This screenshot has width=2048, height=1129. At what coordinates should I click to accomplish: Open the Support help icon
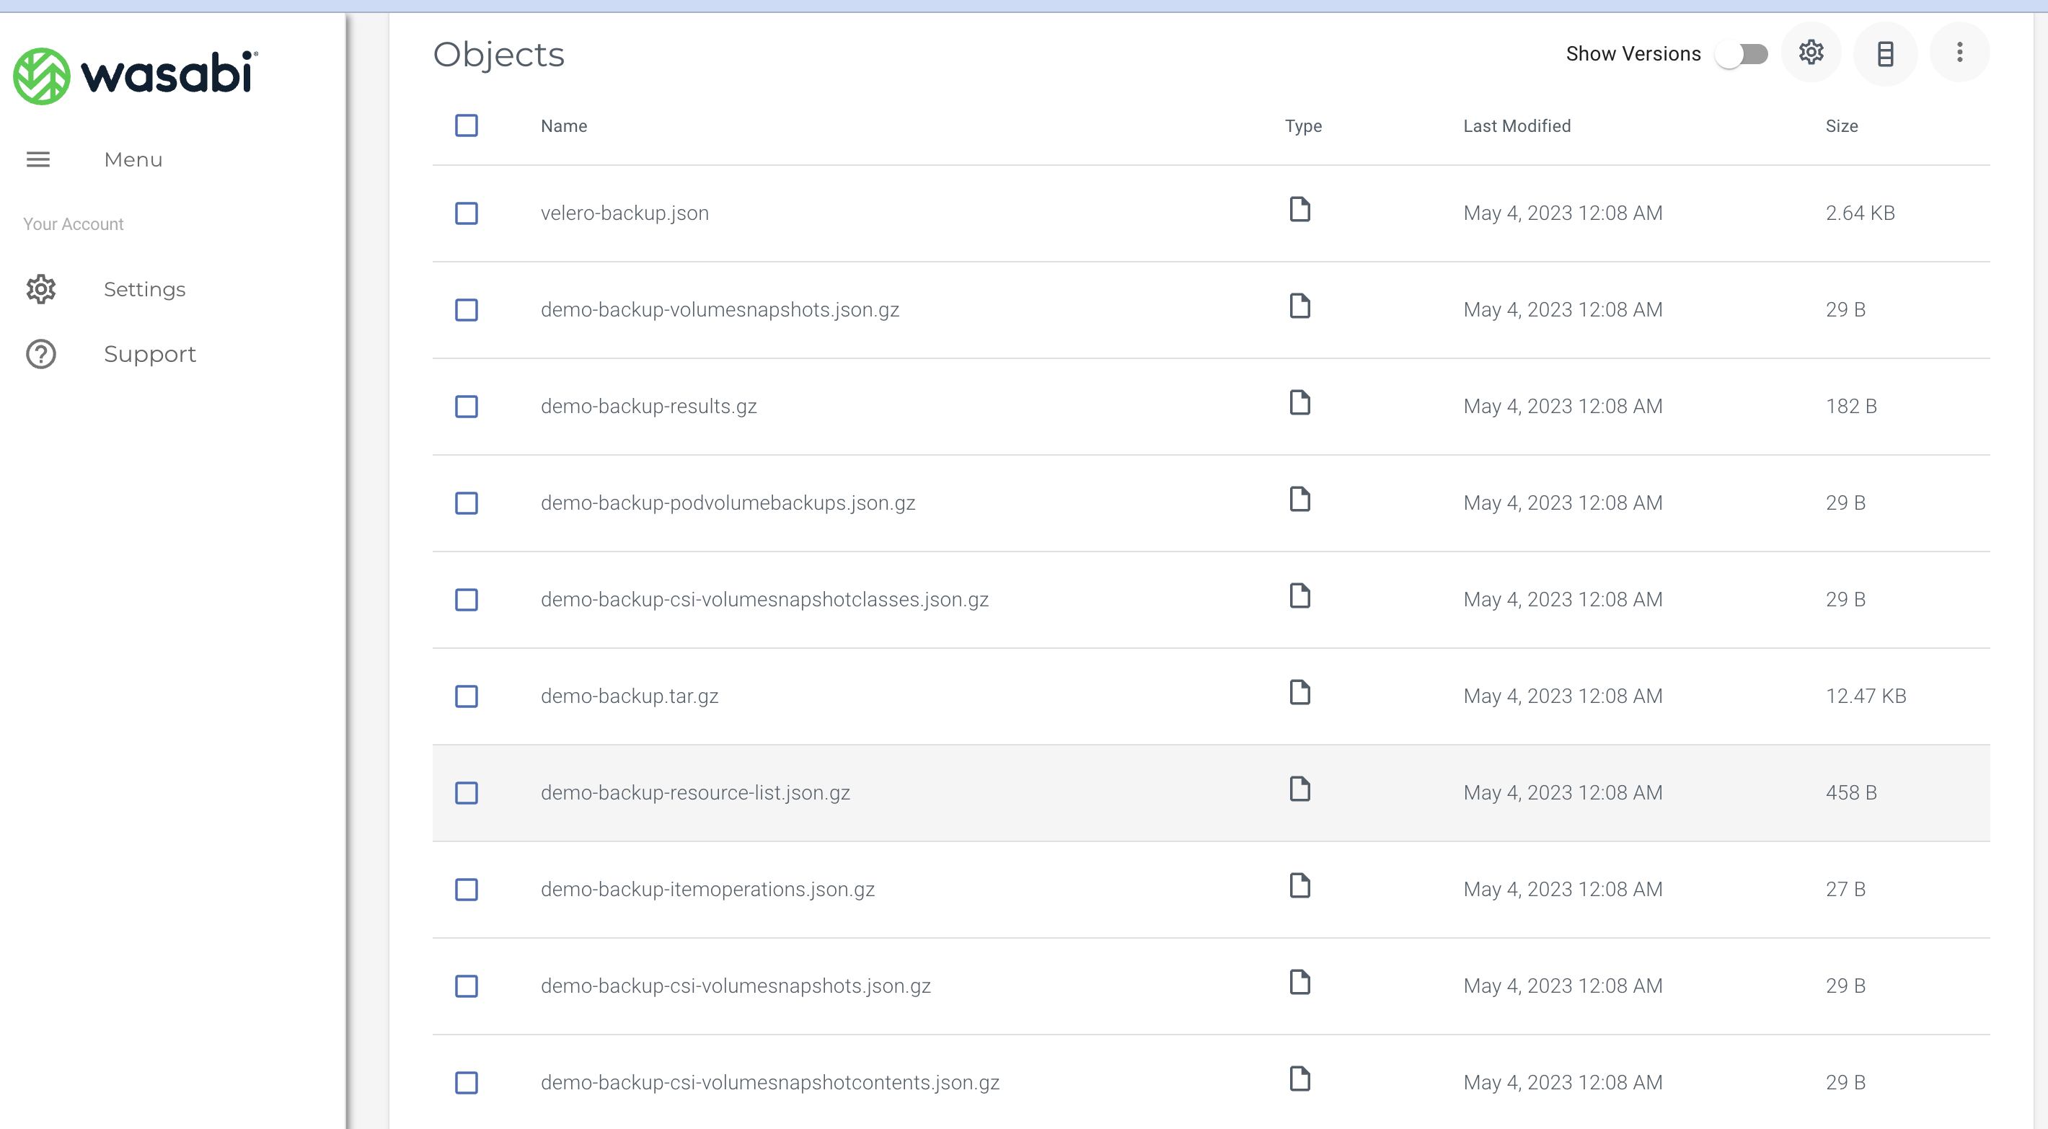(x=40, y=354)
